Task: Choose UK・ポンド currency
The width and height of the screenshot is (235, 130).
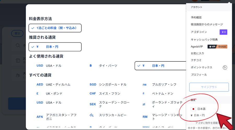Action: pos(49,94)
